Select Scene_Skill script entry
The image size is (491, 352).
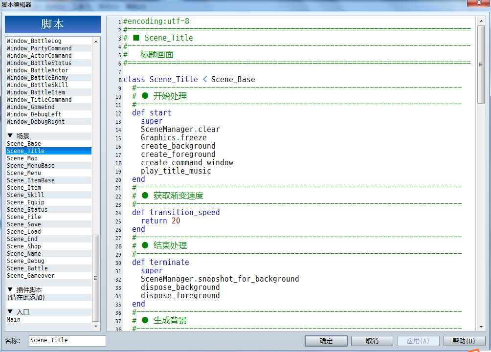(49, 195)
